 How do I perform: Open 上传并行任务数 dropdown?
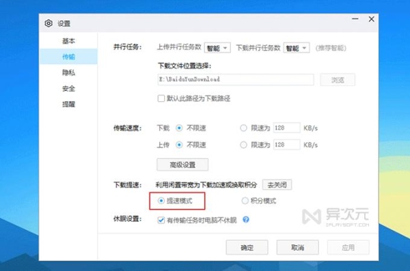(x=217, y=48)
